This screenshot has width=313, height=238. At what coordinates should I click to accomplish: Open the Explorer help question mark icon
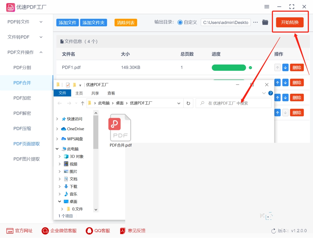[270, 93]
